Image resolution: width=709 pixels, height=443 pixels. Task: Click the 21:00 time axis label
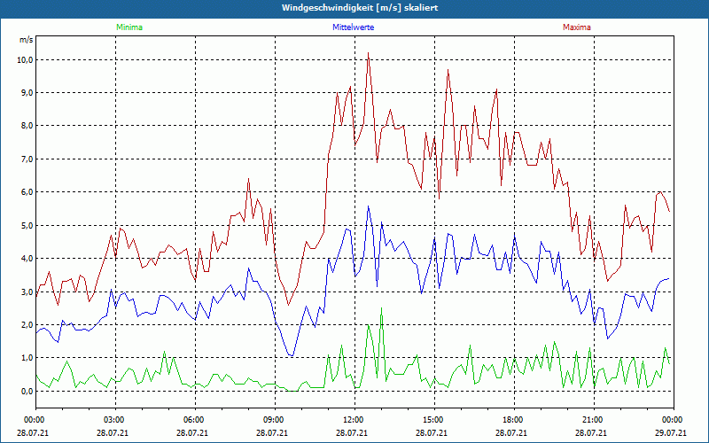click(x=591, y=420)
